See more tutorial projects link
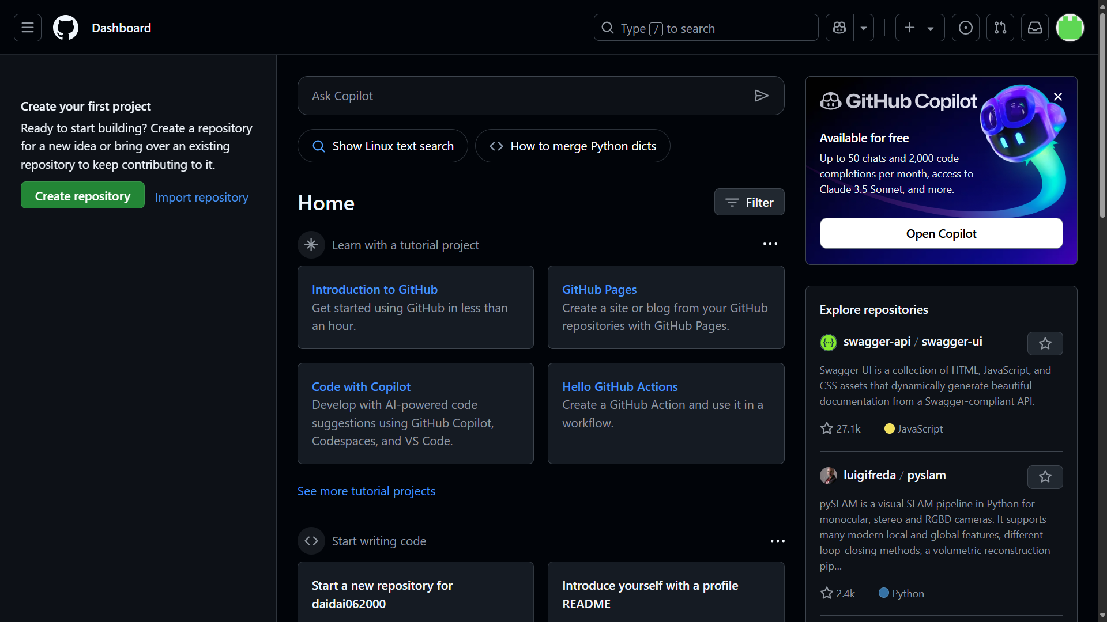 click(366, 491)
